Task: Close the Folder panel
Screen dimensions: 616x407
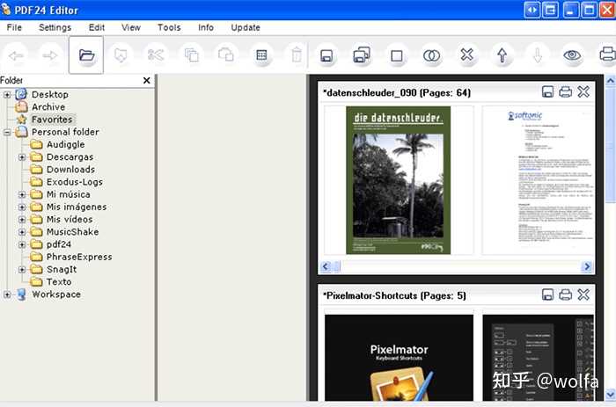Action: (x=147, y=81)
